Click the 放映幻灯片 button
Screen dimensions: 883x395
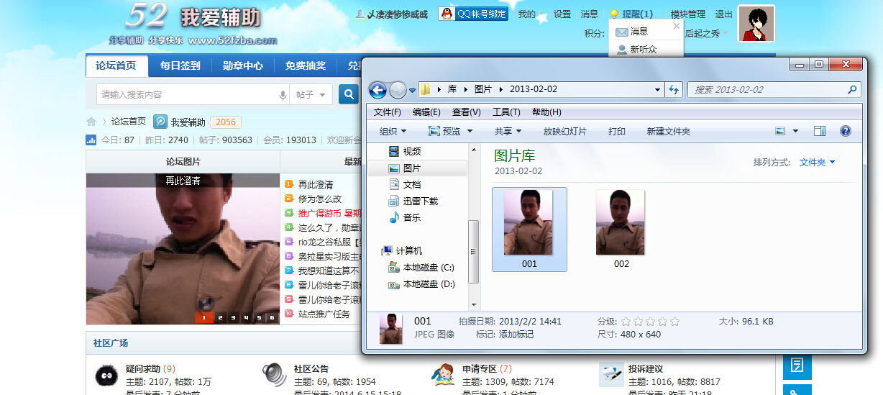pyautogui.click(x=564, y=131)
